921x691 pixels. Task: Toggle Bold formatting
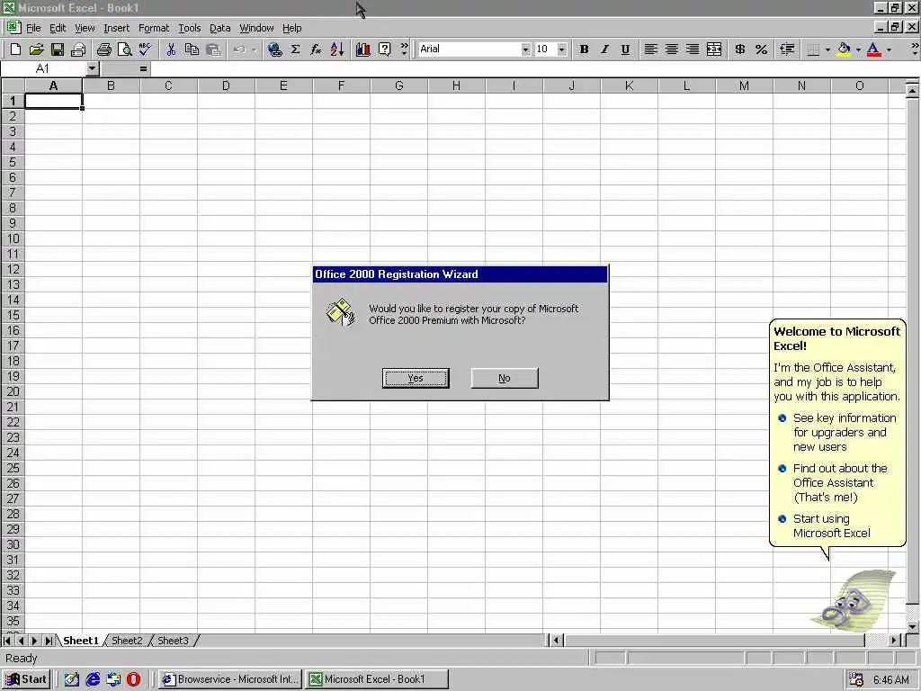tap(584, 50)
